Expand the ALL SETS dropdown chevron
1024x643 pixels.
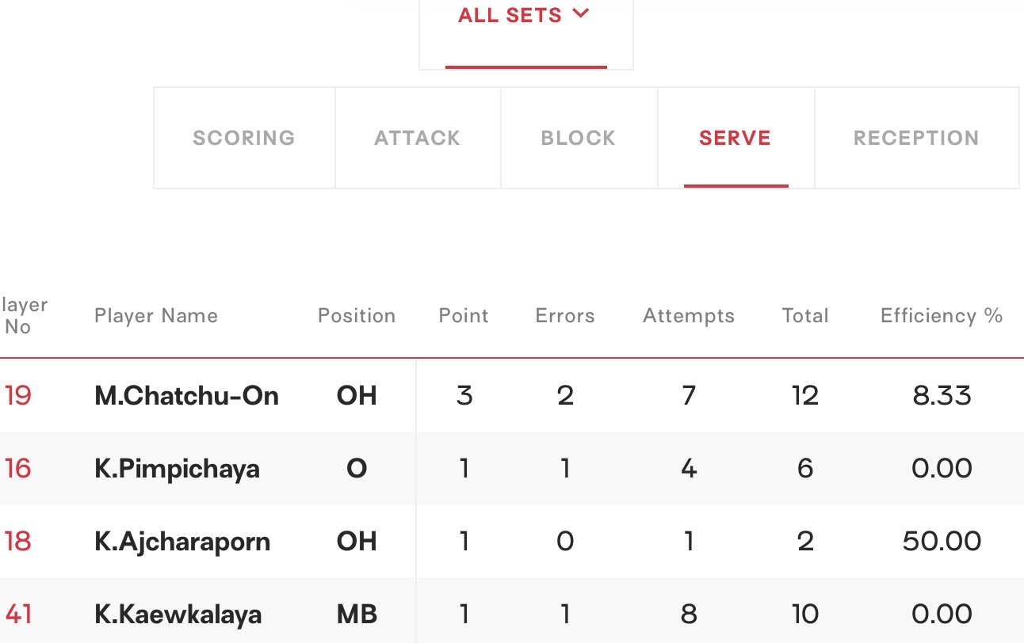(x=581, y=13)
